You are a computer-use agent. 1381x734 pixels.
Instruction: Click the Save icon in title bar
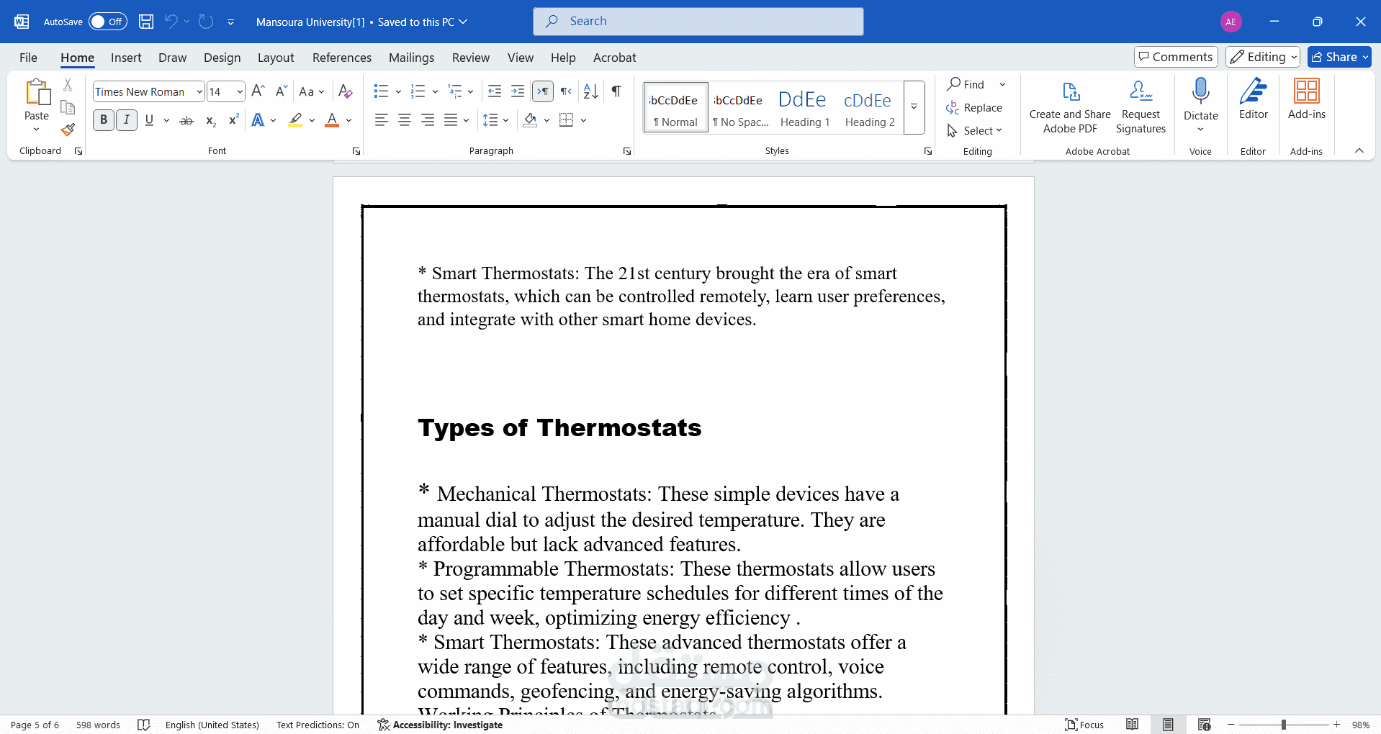[x=146, y=22]
